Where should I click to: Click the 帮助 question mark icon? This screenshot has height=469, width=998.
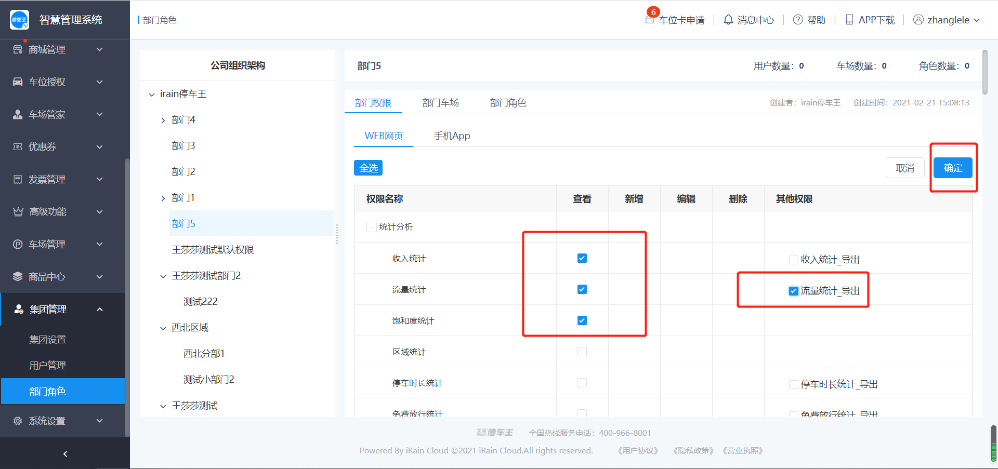798,20
